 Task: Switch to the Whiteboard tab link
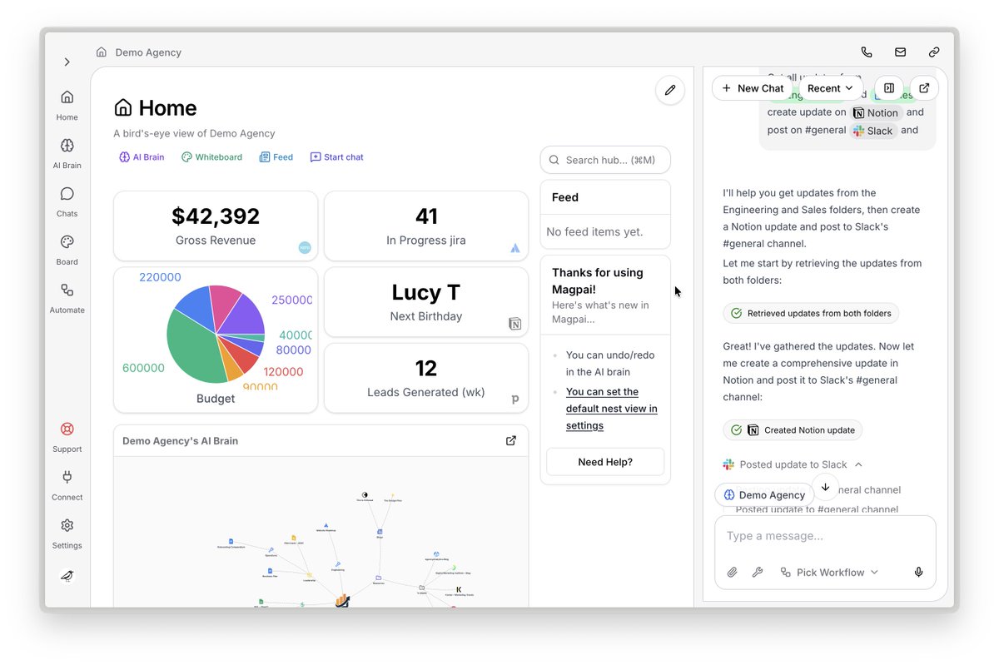[x=212, y=157]
